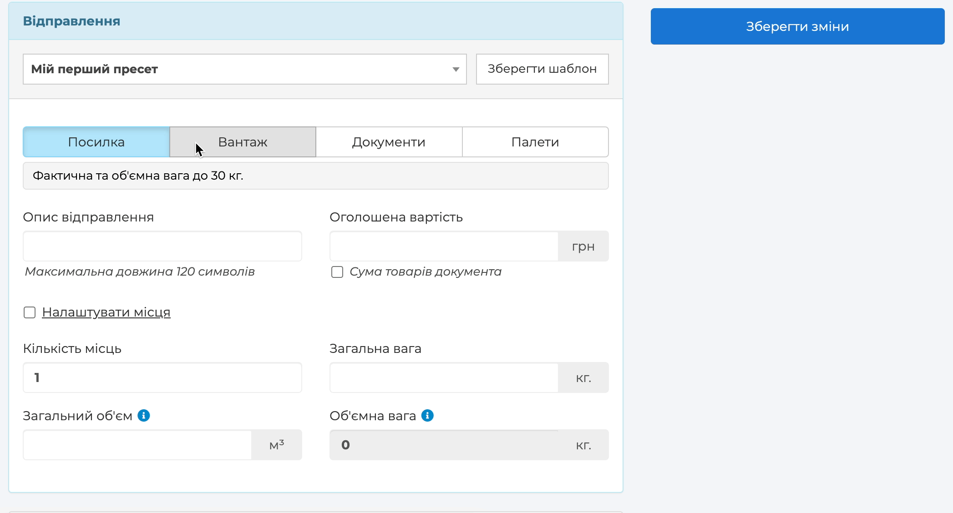The height and width of the screenshot is (513, 953).
Task: Switch to the Вантаж tab
Action: (243, 142)
